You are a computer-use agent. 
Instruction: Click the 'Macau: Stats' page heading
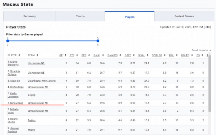pos(18,4)
